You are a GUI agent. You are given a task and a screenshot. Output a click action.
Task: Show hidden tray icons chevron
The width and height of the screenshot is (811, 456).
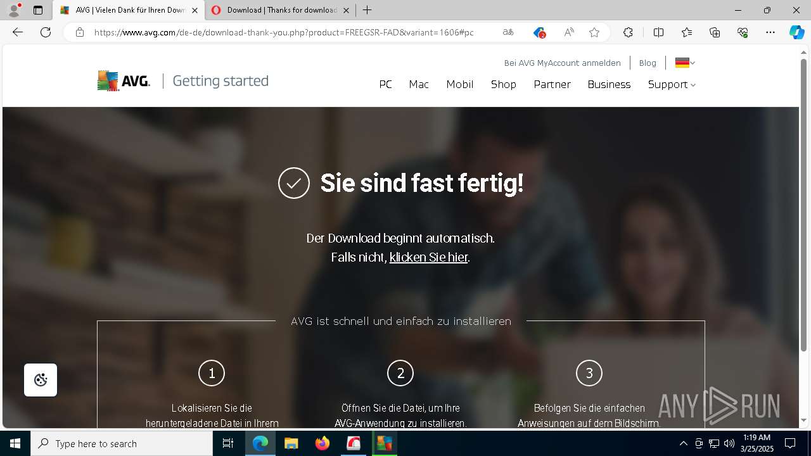683,443
